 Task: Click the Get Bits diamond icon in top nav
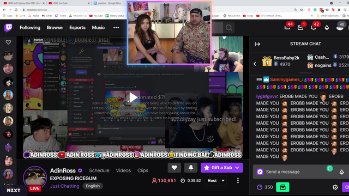pos(327,28)
